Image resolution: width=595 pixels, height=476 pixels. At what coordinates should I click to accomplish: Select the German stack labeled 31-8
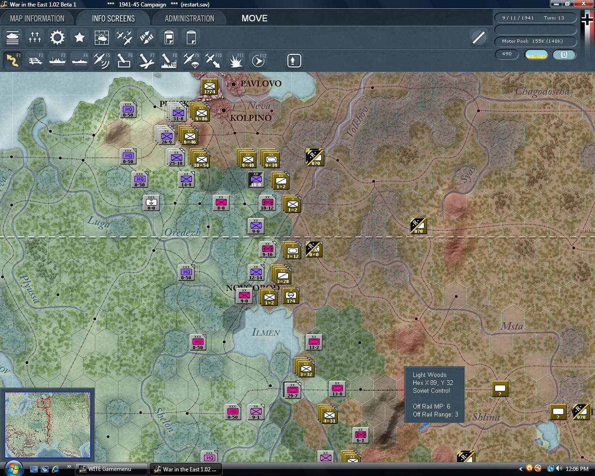click(x=178, y=113)
